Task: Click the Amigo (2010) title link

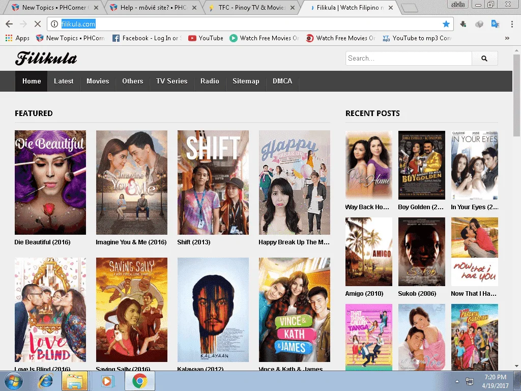Action: [364, 294]
